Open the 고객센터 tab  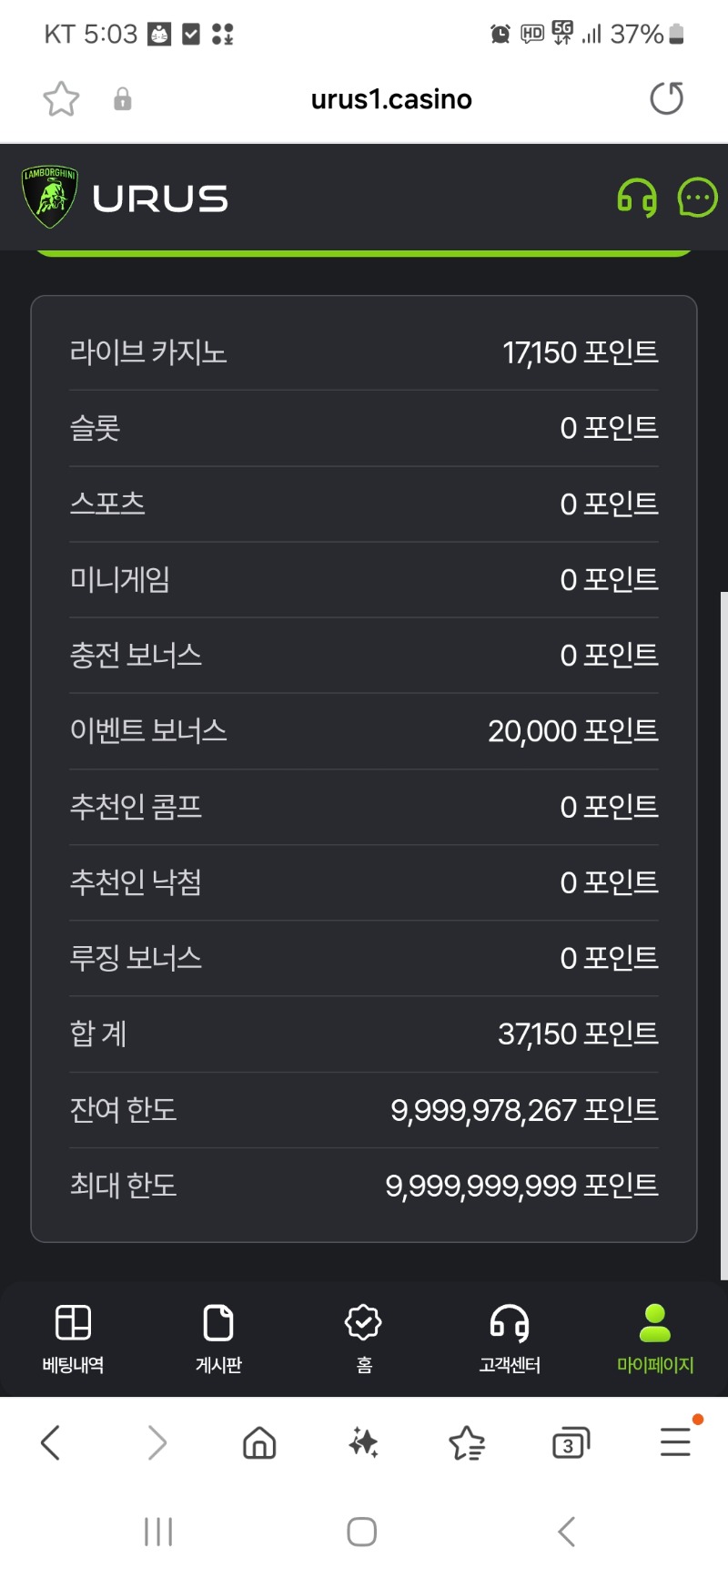pos(510,1339)
